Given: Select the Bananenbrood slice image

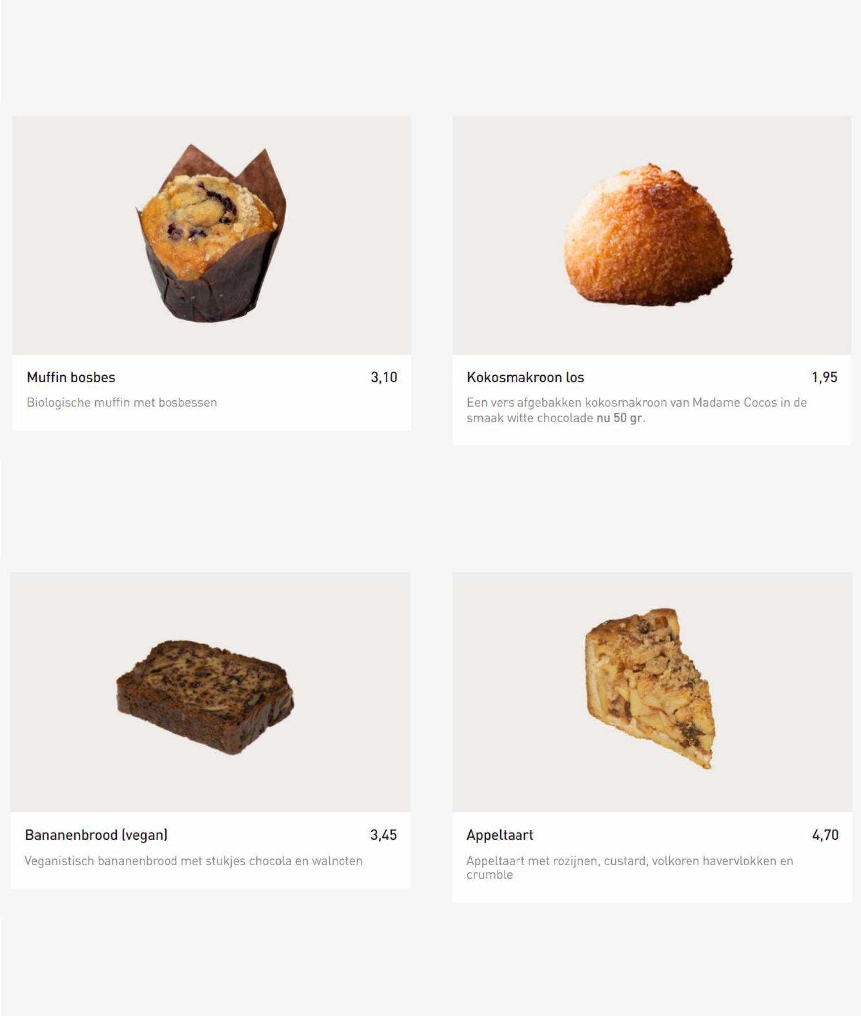Looking at the screenshot, I should click(210, 692).
